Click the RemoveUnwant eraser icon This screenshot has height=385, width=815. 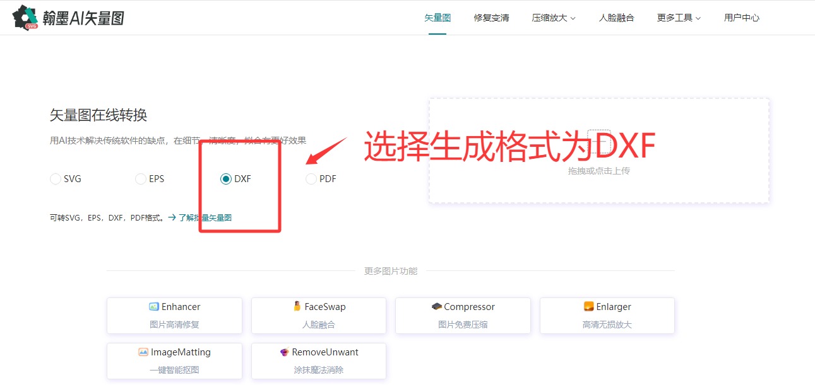point(284,352)
